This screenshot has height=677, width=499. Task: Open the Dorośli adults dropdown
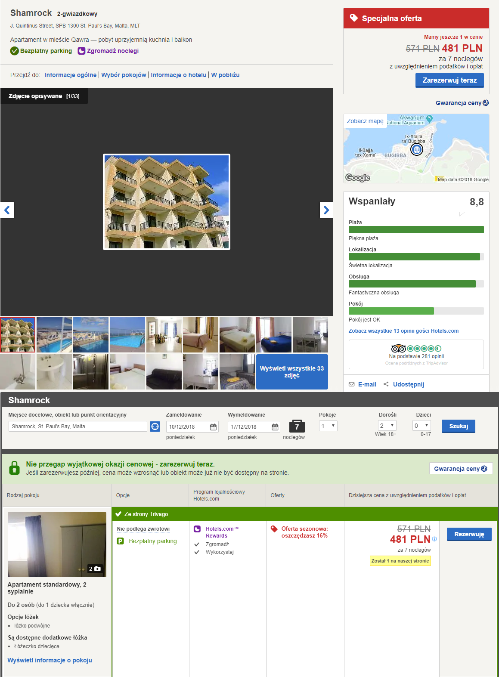tap(387, 426)
